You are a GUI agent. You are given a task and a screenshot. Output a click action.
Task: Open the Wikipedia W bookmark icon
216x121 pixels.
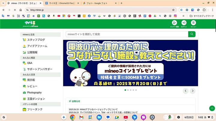click(104, 16)
